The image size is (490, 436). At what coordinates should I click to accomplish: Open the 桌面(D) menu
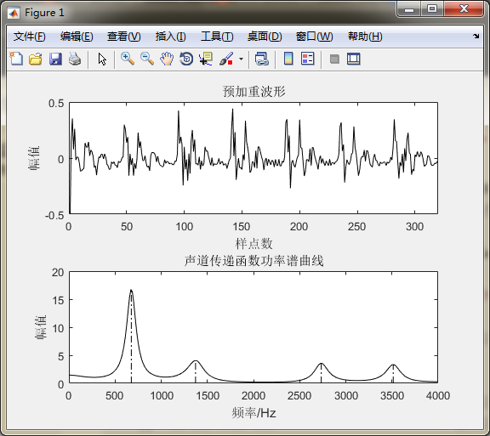point(265,37)
